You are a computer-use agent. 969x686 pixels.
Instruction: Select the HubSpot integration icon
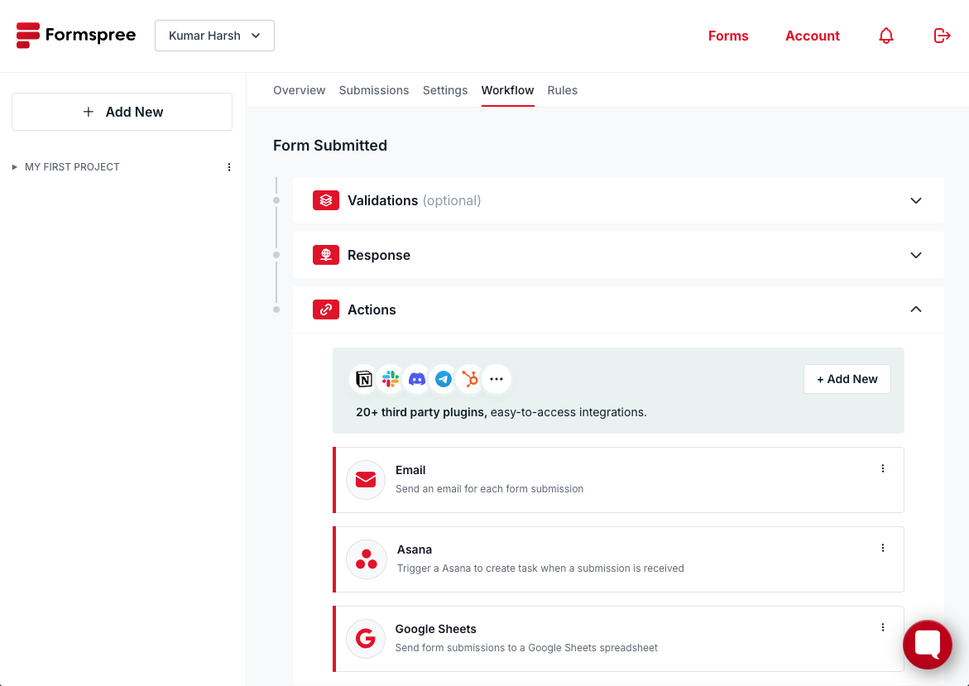click(470, 379)
